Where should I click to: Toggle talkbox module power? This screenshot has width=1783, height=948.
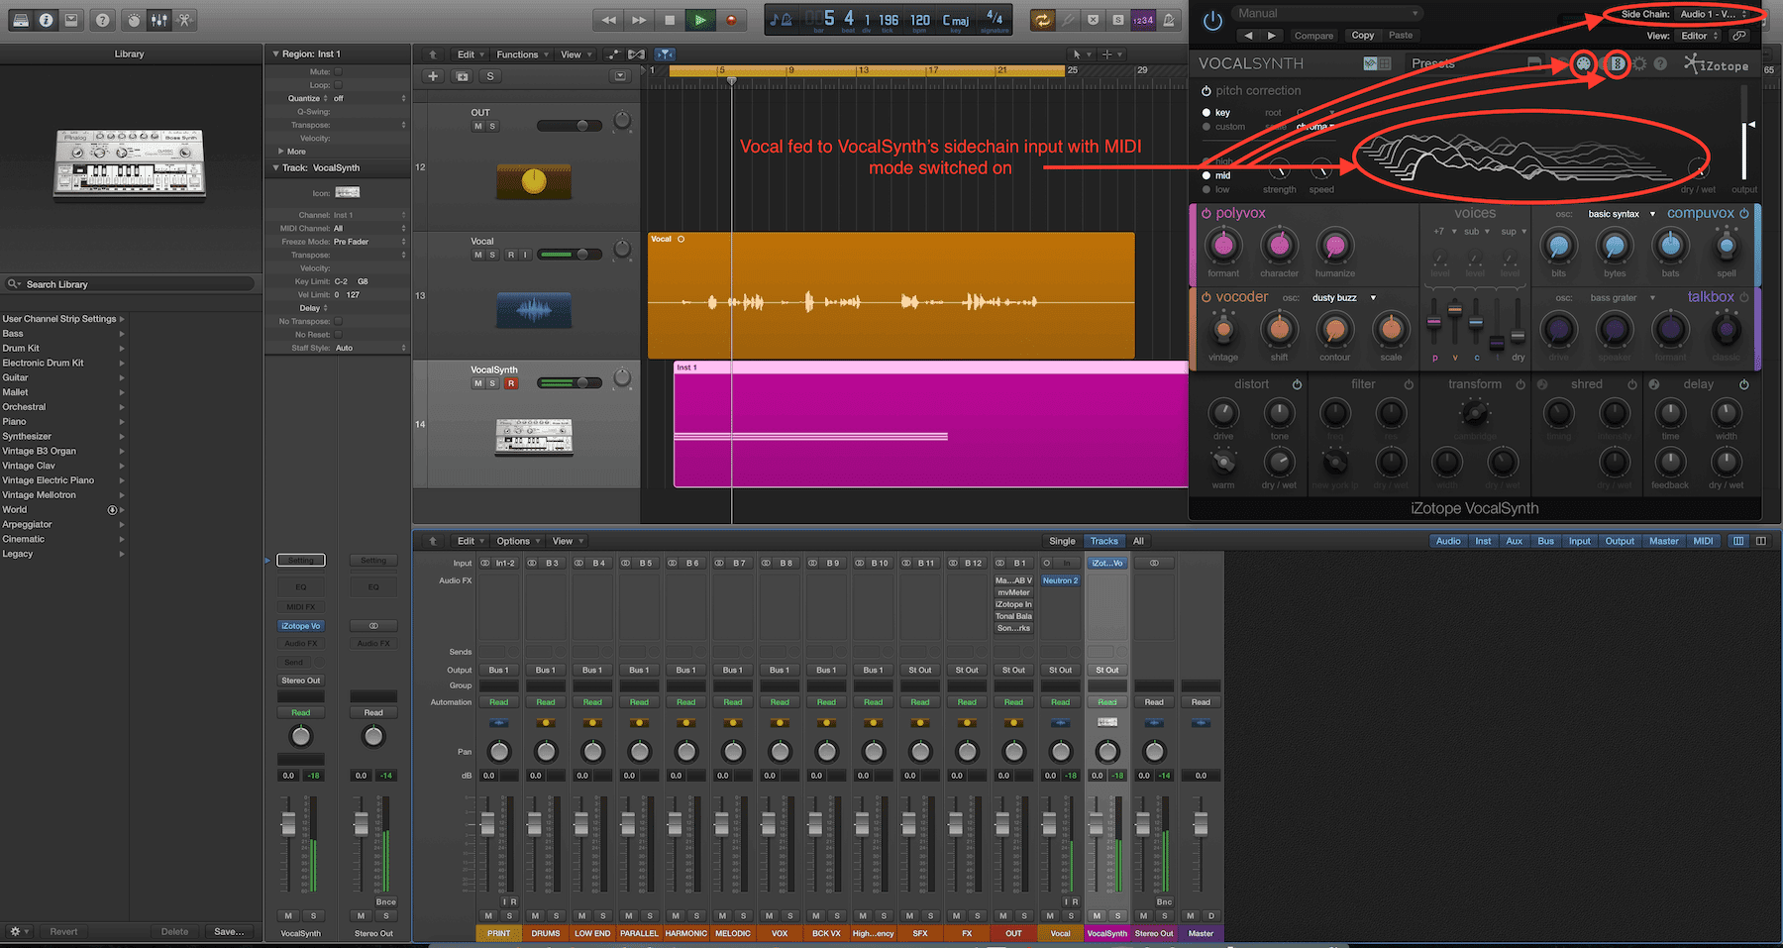[x=1744, y=297]
